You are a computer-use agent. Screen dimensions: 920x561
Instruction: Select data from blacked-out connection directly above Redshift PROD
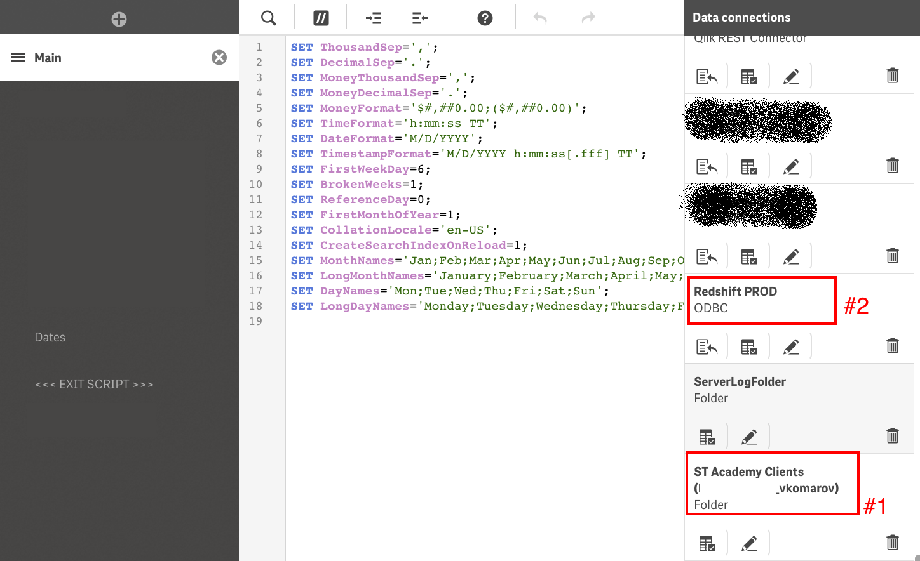[x=749, y=256]
